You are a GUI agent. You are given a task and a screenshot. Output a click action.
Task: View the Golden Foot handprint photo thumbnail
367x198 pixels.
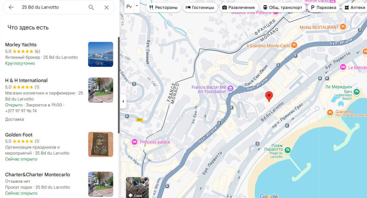100,144
